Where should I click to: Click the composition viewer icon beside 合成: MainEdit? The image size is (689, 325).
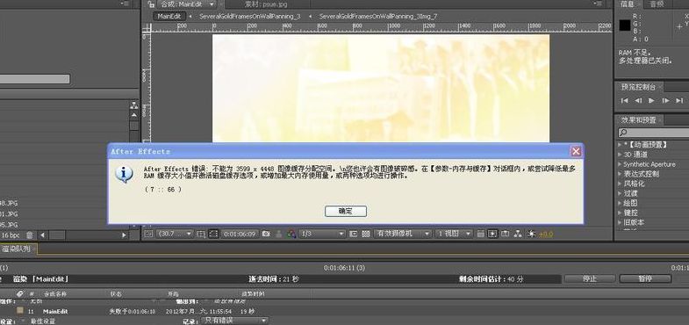(151, 4)
